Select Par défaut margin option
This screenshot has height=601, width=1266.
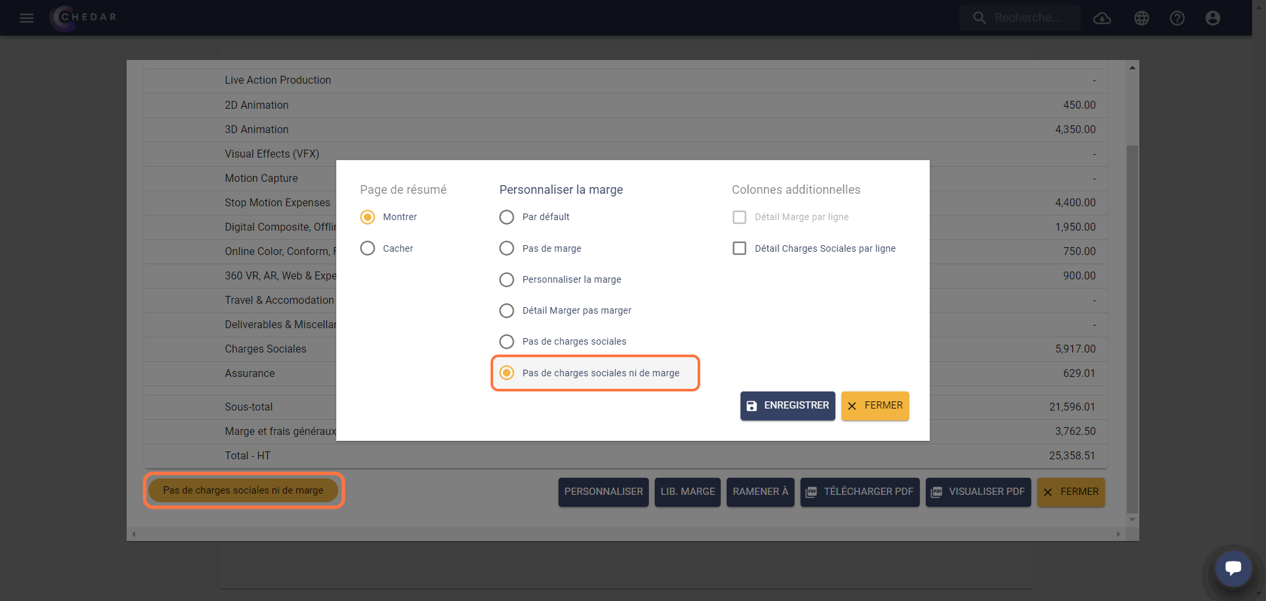click(506, 217)
